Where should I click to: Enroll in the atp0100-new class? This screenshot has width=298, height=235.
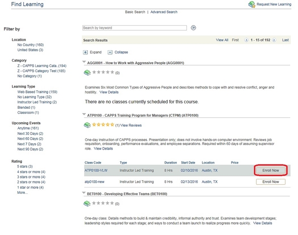pyautogui.click(x=271, y=182)
